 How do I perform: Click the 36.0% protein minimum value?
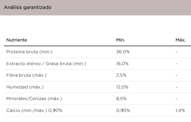123,52
